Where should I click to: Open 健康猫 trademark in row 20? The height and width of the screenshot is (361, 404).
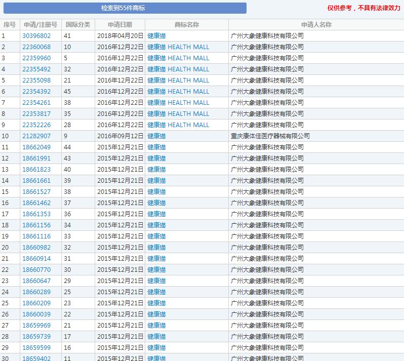(156, 248)
